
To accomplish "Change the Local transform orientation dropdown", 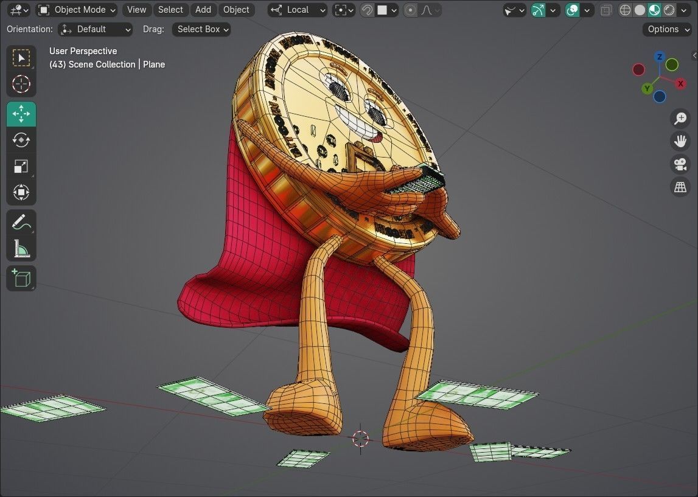I will (298, 10).
